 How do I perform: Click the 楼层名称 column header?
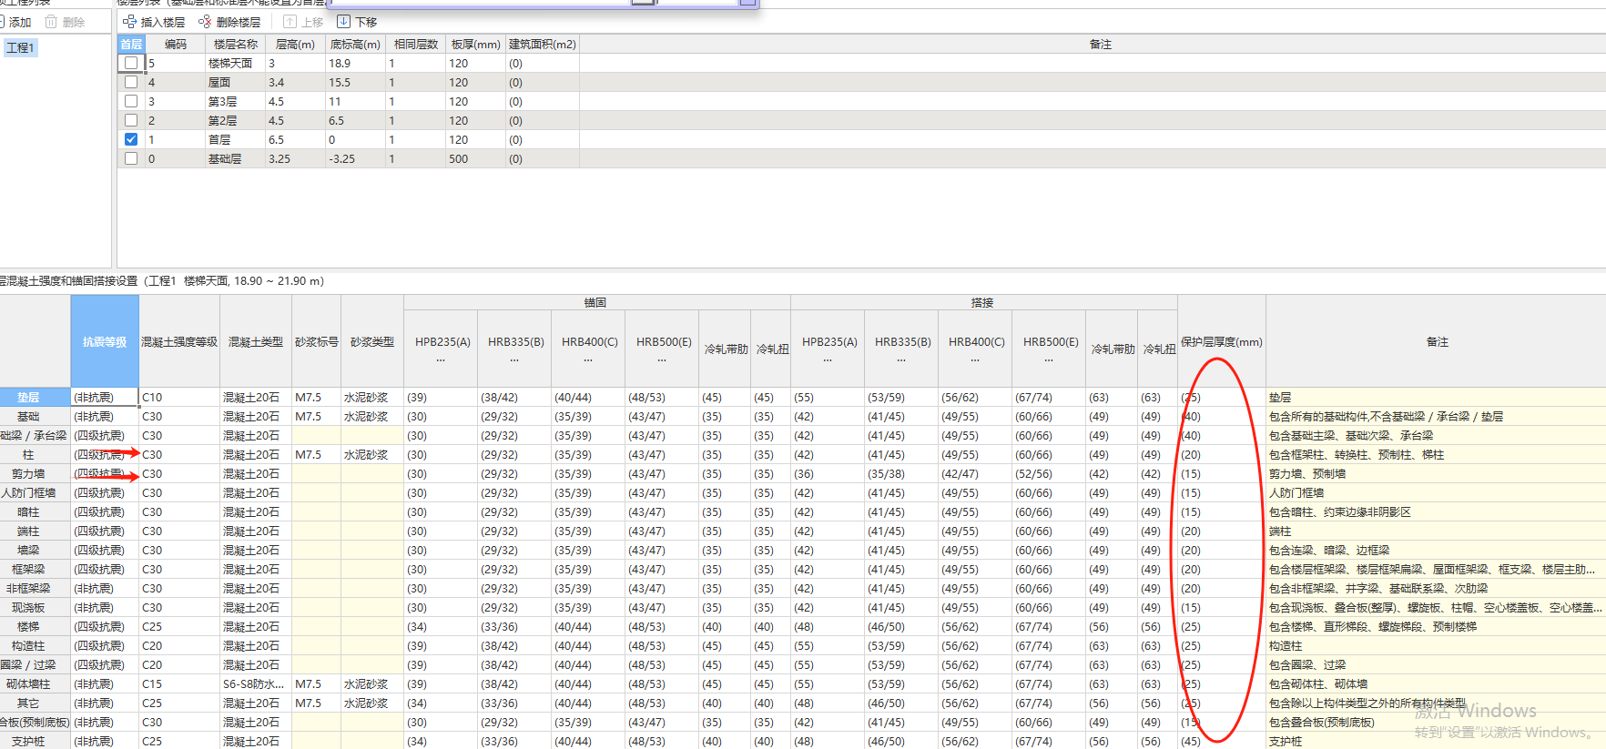tap(235, 44)
